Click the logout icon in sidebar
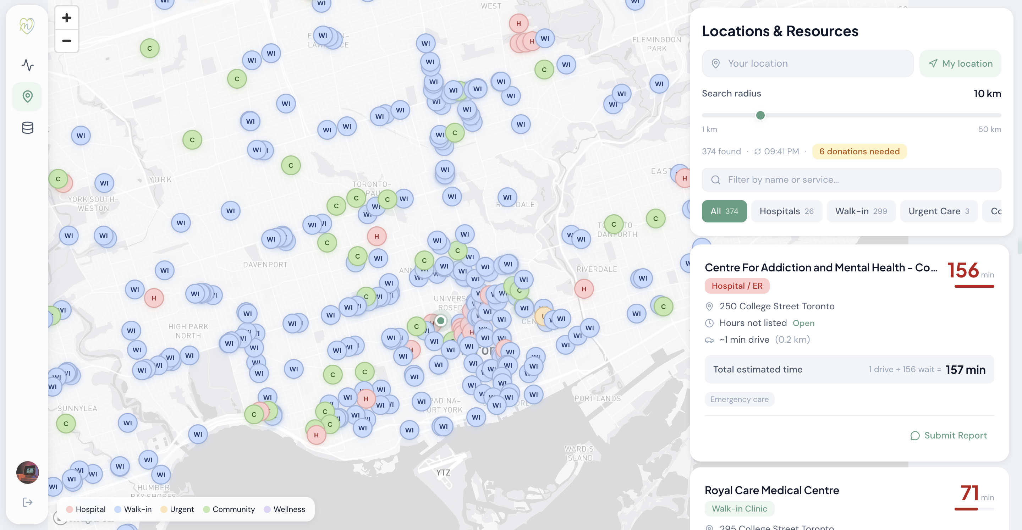Viewport: 1022px width, 530px height. pos(27,502)
